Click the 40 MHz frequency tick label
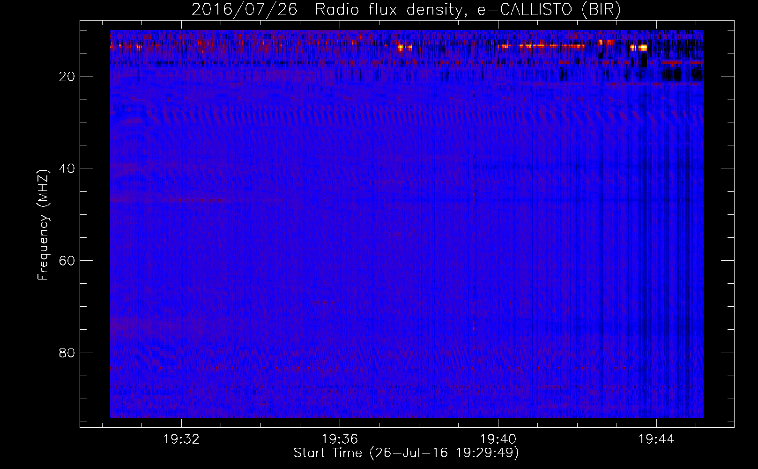This screenshot has width=758, height=469. pos(67,168)
